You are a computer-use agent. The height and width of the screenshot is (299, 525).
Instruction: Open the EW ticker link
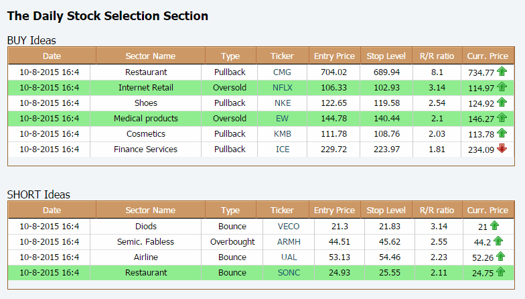283,118
